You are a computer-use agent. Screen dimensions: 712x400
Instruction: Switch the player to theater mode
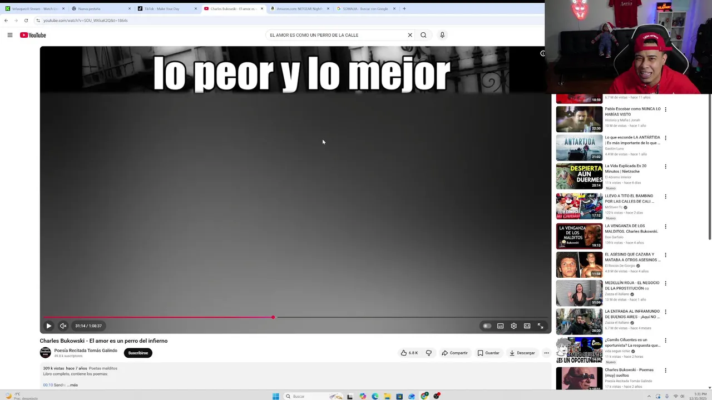point(527,326)
